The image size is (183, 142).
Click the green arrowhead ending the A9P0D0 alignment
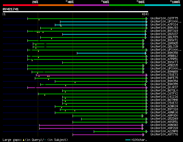click(x=143, y=116)
